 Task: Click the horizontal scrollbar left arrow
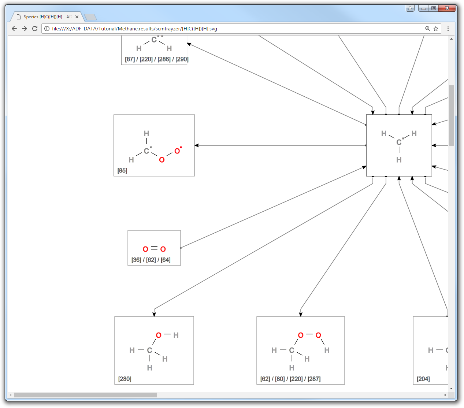[11, 395]
